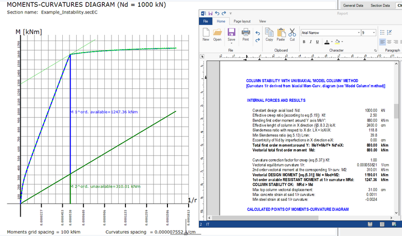Print the report with the Print icon
Screen dimensions: 402x236
246,33
